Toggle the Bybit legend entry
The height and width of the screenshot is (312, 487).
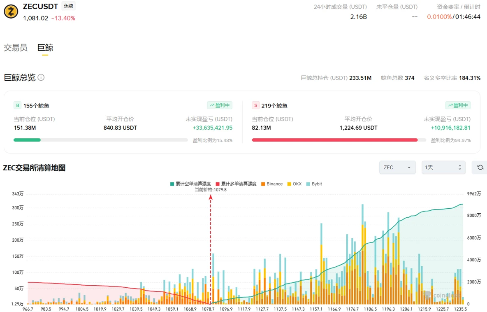click(x=314, y=184)
